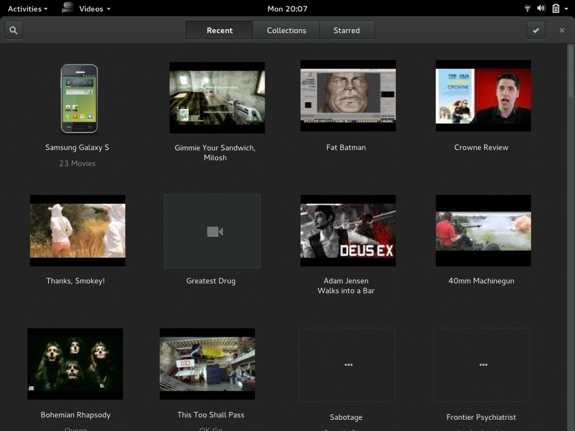Switch to the Collections tab
575x431 pixels.
(286, 30)
